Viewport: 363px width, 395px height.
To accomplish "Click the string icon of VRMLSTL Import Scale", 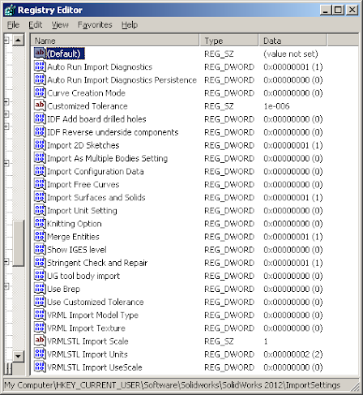I will pyautogui.click(x=40, y=341).
